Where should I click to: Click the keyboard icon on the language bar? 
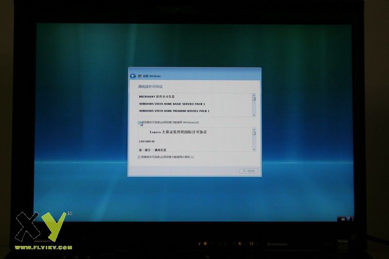pyautogui.click(x=343, y=219)
